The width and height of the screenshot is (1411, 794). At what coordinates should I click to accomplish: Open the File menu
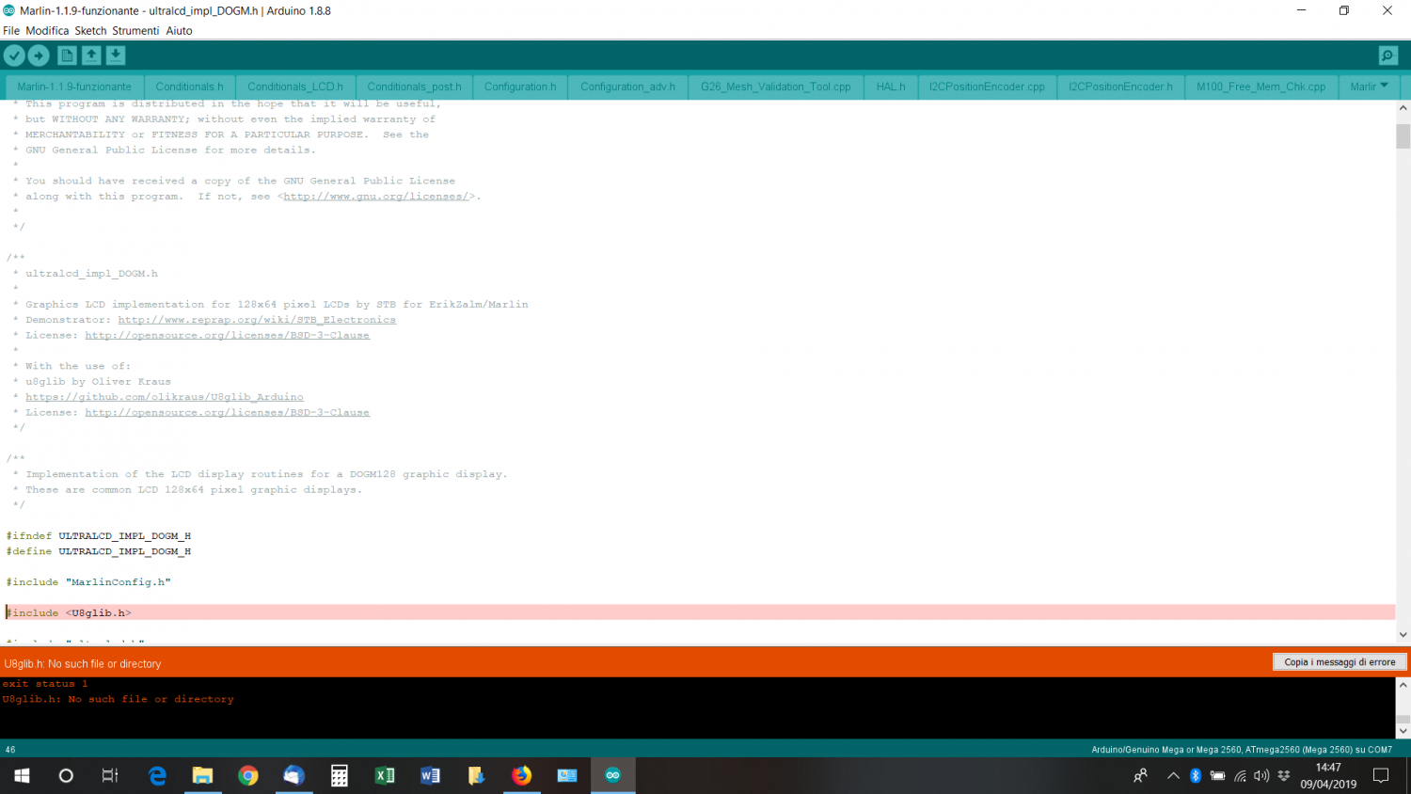(11, 31)
